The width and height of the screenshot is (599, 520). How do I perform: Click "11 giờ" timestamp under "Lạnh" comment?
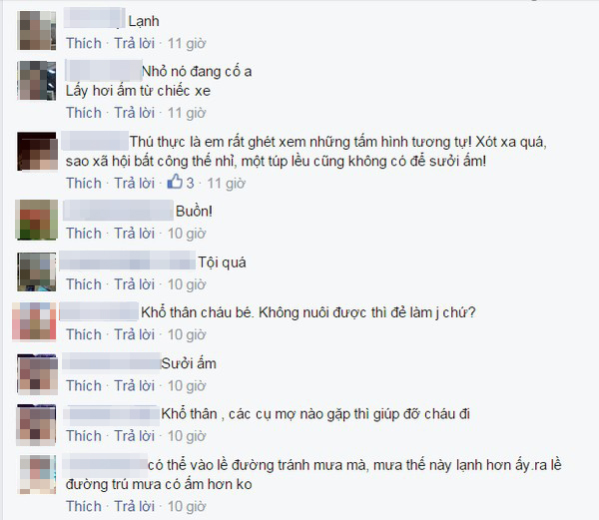[x=187, y=43]
